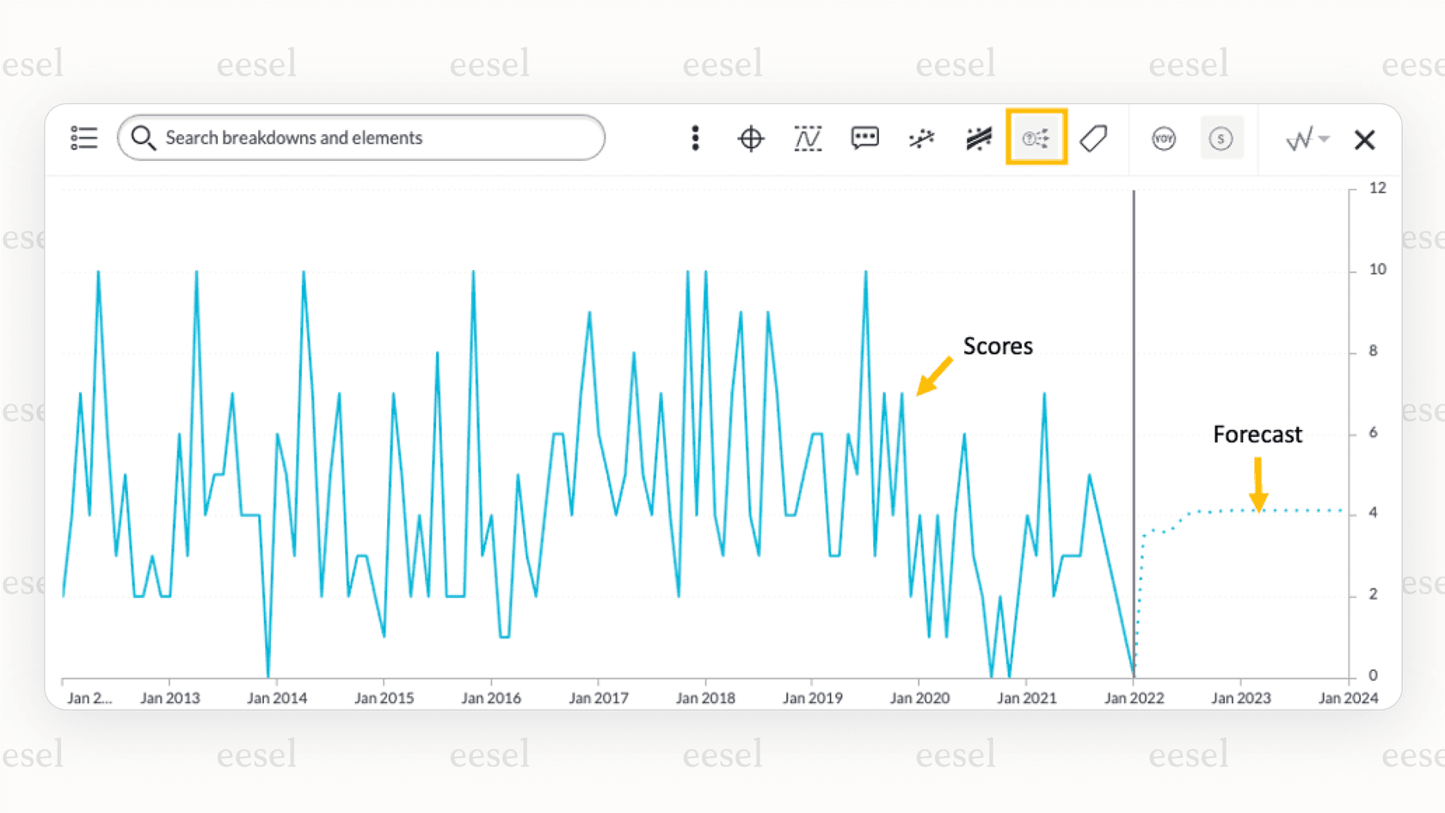Toggle the S smoothing option
1445x813 pixels.
[1221, 138]
